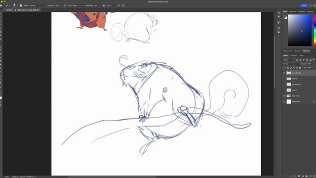
Task: Open the brush Opacity slider arrow
Action: (x=61, y=5)
